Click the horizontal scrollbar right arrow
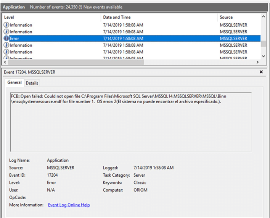Image resolution: width=270 pixels, height=218 pixels. pos(257,62)
